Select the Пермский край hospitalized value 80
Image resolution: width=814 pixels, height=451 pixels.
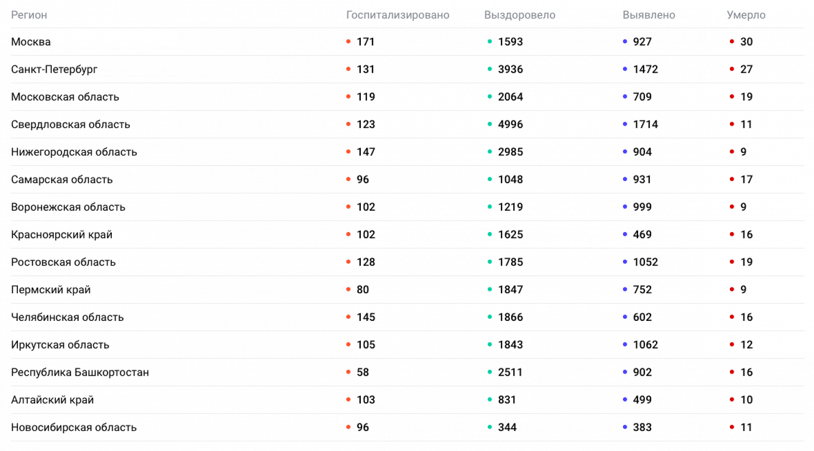click(363, 290)
